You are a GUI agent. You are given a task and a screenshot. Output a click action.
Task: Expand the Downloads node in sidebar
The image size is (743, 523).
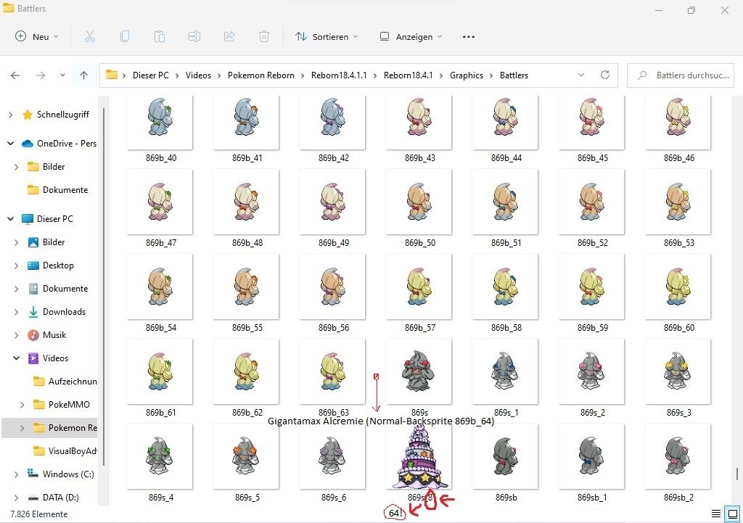[17, 312]
